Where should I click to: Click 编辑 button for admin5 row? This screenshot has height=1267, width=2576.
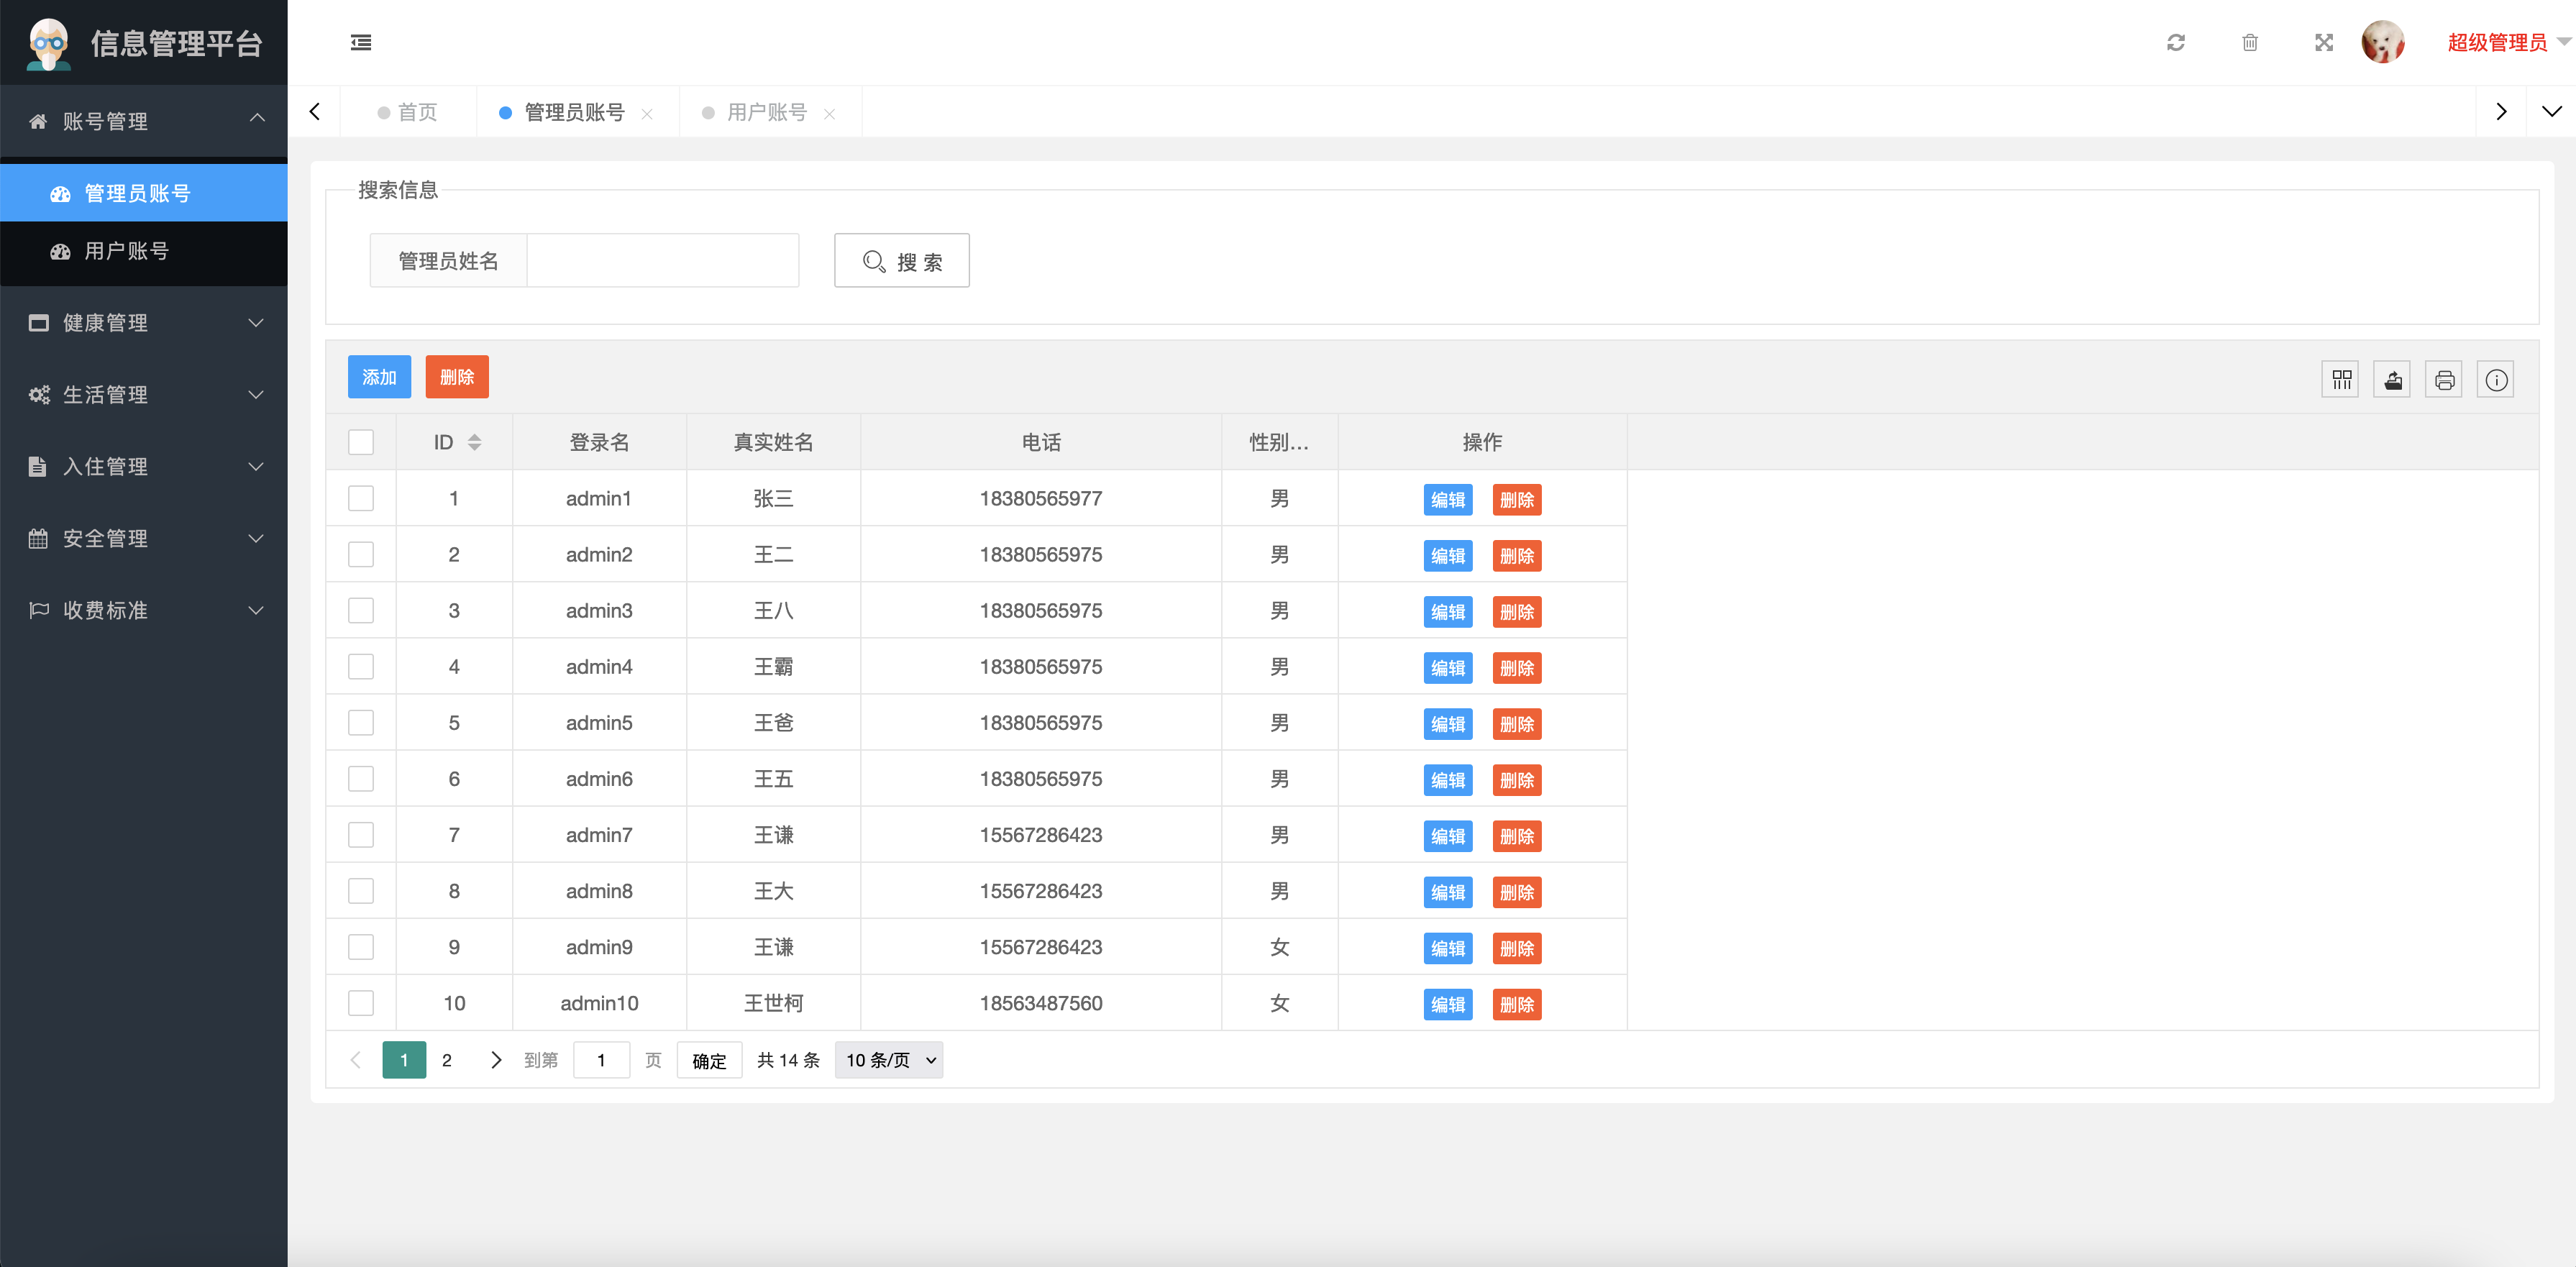[1447, 724]
